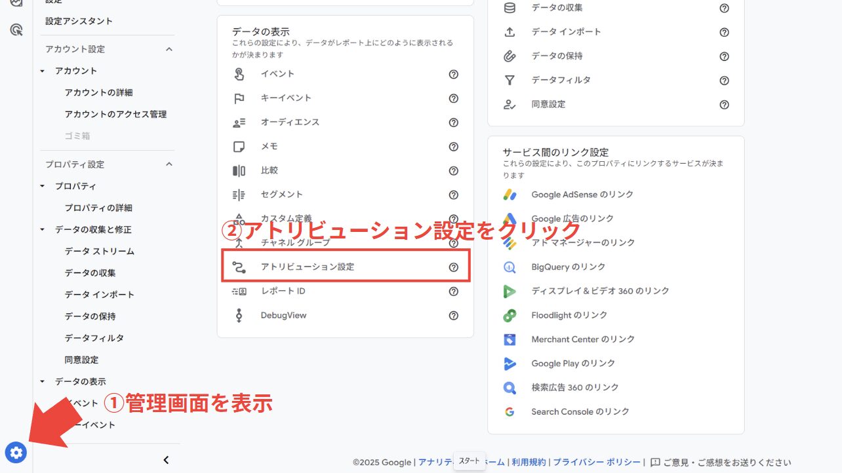
Task: Open Search Console のリンク
Action: point(580,412)
